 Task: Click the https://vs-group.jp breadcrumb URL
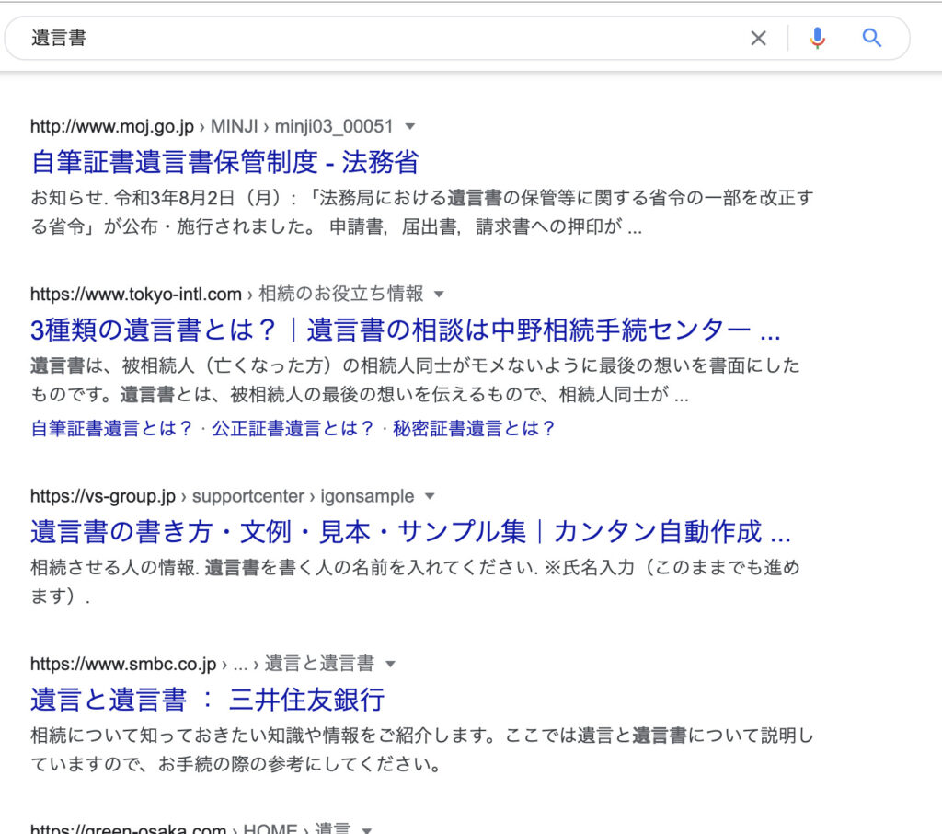(103, 496)
